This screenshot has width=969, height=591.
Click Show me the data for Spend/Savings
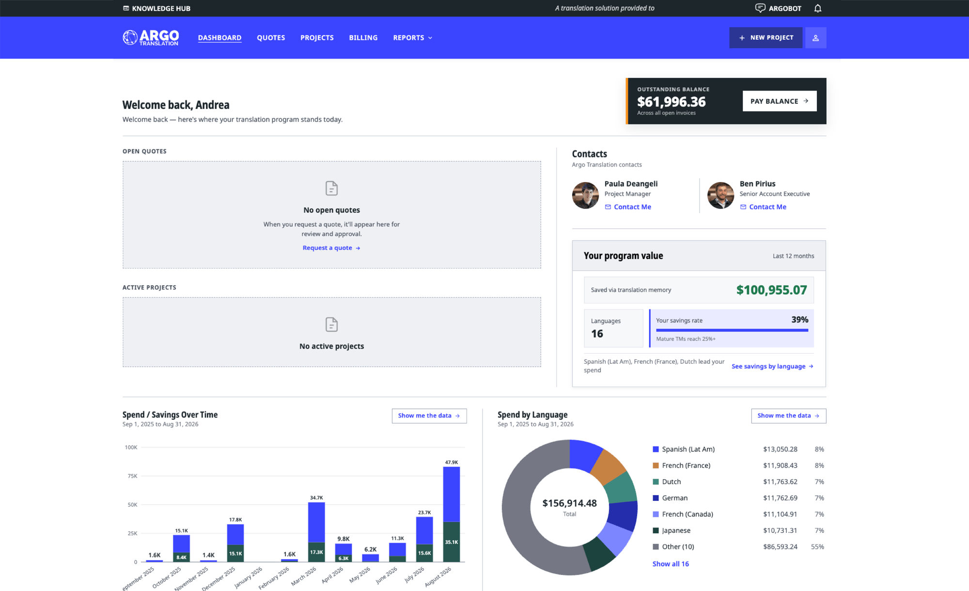click(x=429, y=416)
